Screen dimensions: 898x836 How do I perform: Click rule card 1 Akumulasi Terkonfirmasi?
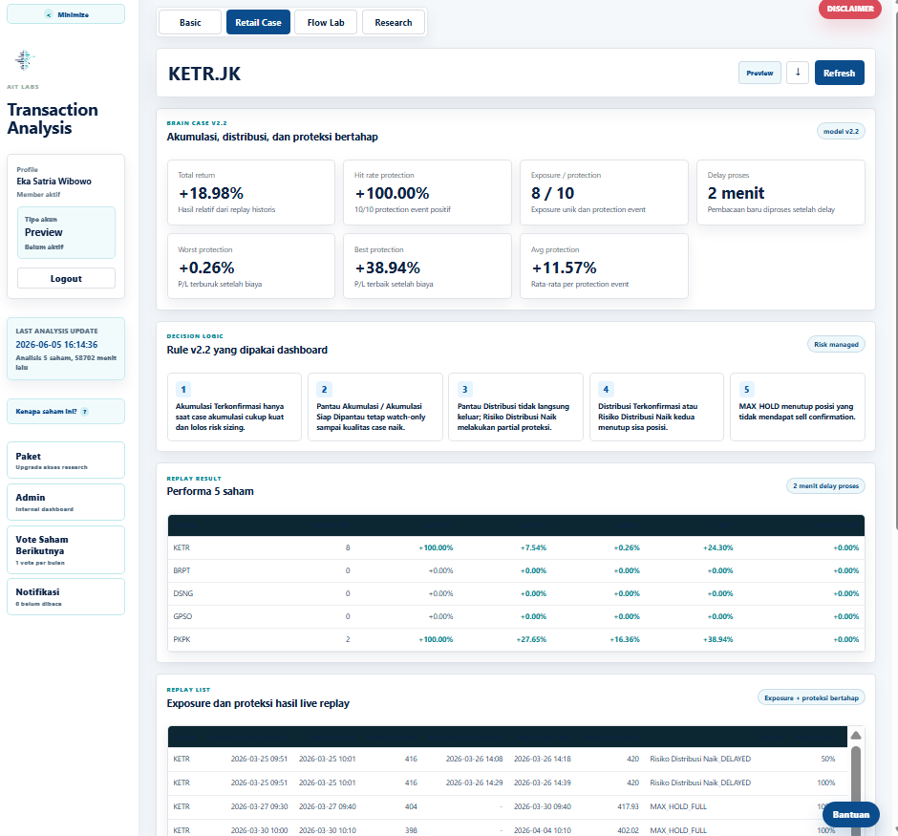(x=234, y=407)
